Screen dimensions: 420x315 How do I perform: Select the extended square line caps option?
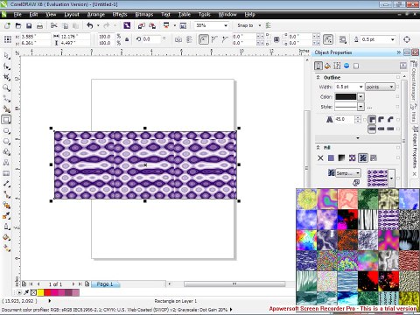coord(390,129)
